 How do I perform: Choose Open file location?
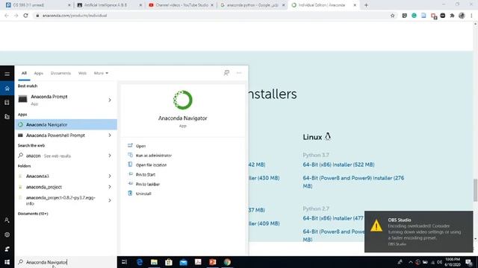coord(151,165)
